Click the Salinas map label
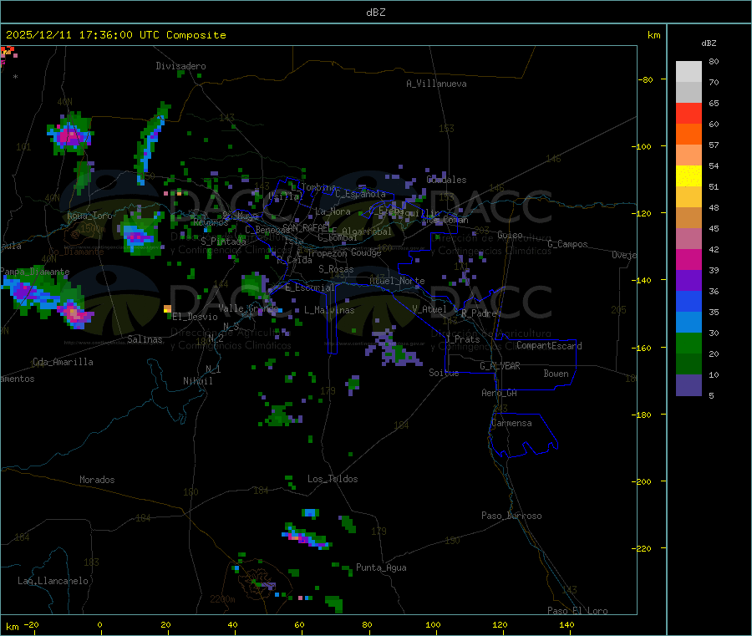 point(145,339)
